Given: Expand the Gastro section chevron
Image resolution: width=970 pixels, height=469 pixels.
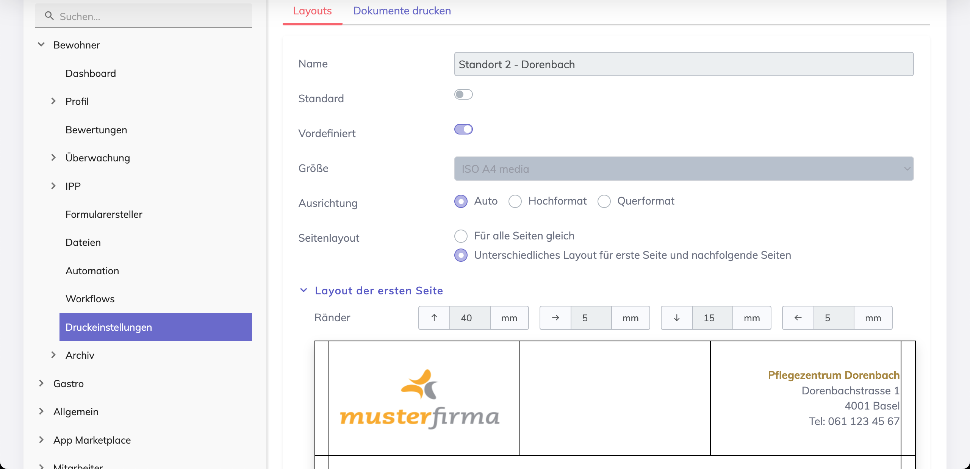Looking at the screenshot, I should click(41, 383).
